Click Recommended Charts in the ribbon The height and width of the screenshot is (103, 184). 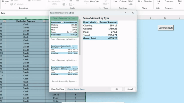[54, 3]
